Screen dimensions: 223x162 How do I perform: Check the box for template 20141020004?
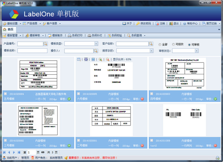(6, 94)
